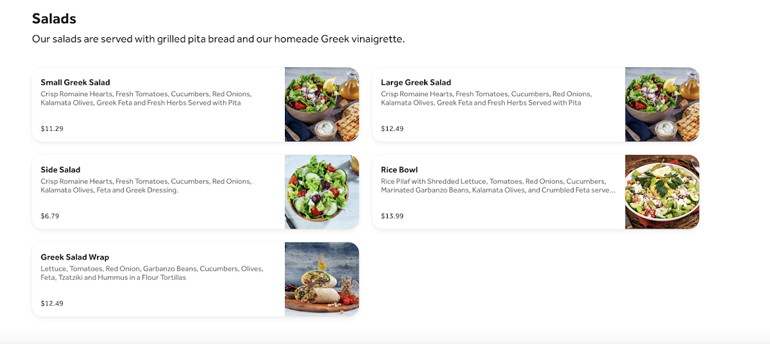The width and height of the screenshot is (770, 344).
Task: Click the Greek Salad Wrap ingredients description
Action: [151, 273]
